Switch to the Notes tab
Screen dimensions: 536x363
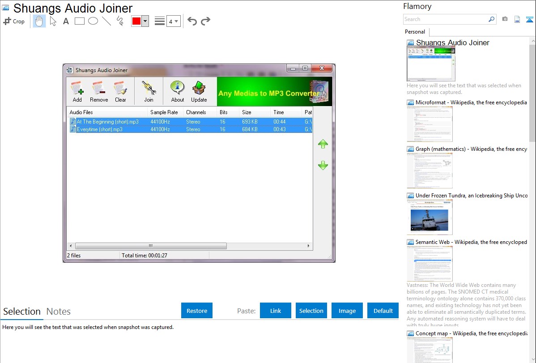(x=59, y=312)
